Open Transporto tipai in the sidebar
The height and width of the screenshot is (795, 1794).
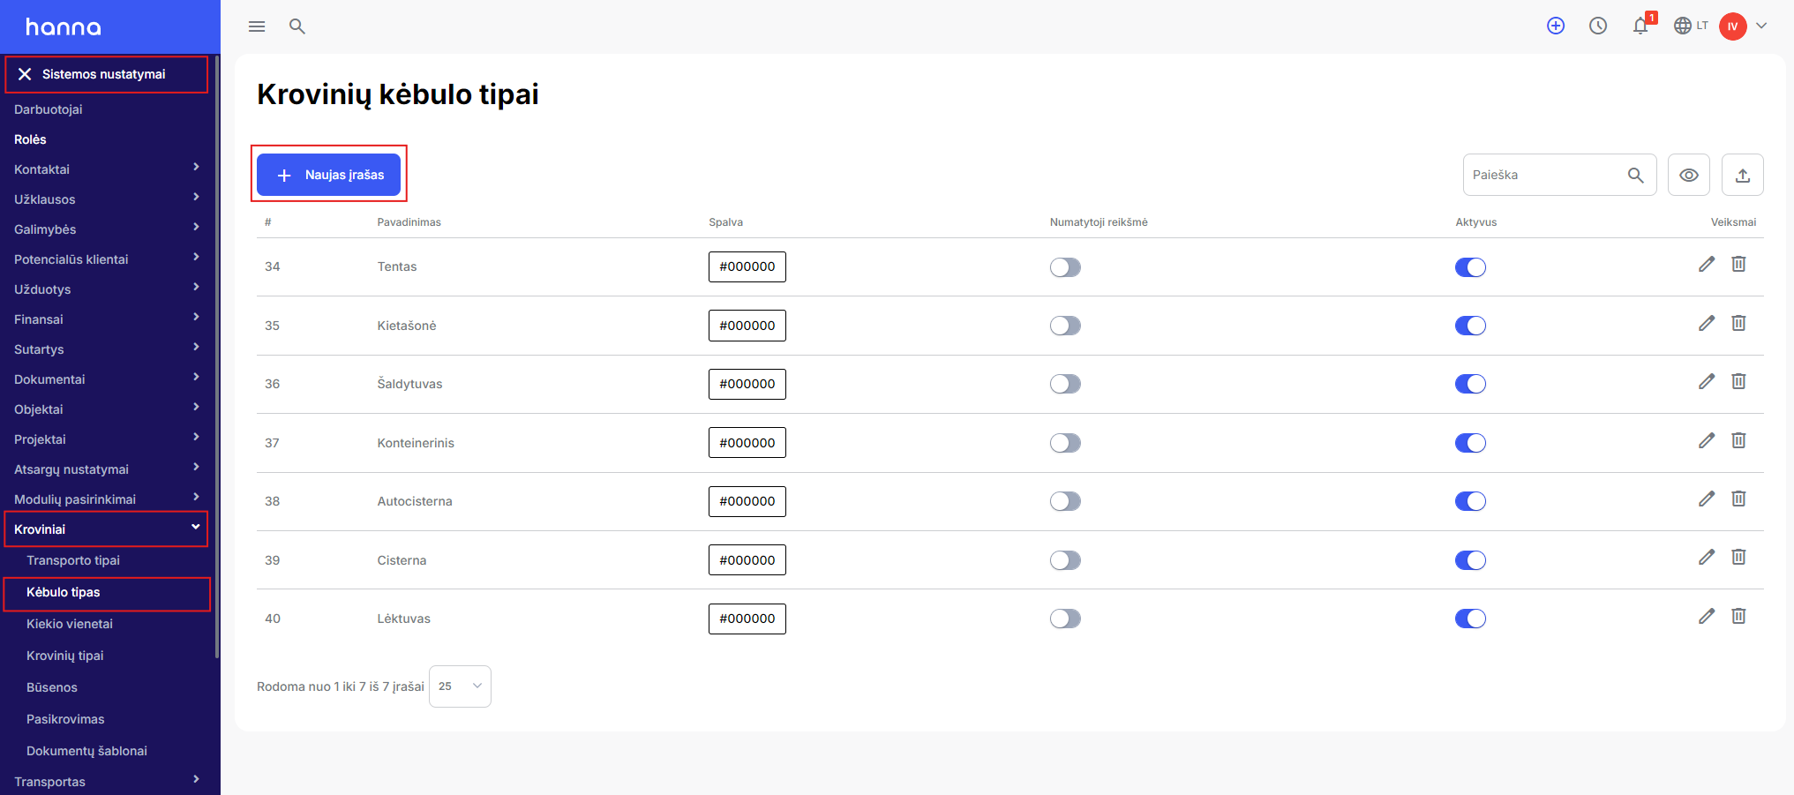(73, 560)
